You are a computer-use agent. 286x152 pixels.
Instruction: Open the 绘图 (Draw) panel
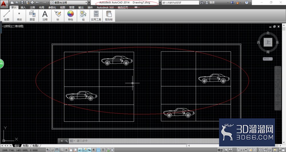[7, 16]
